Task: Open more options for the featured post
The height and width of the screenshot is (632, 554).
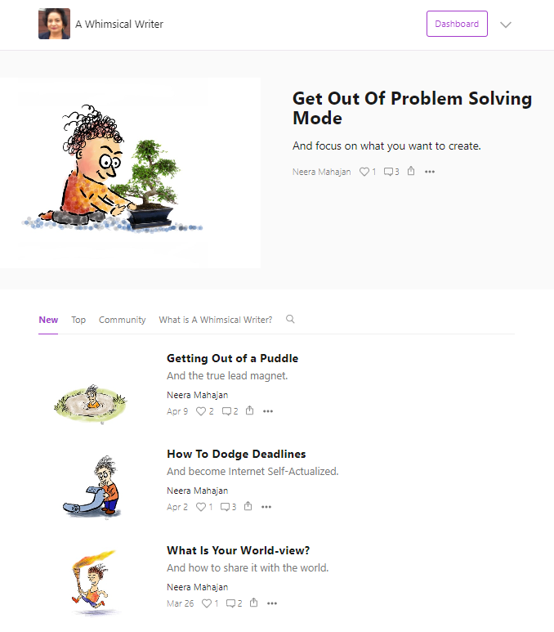Action: (x=430, y=172)
